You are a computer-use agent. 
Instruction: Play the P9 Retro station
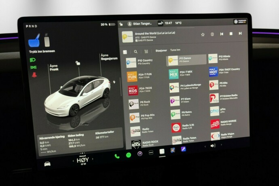click(x=182, y=114)
